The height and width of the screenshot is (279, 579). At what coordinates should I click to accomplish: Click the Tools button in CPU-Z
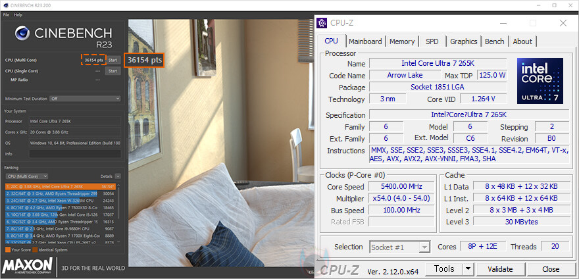444,269
